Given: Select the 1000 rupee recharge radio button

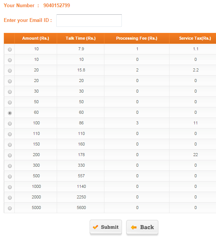Looking at the screenshot, I should click(10, 187).
